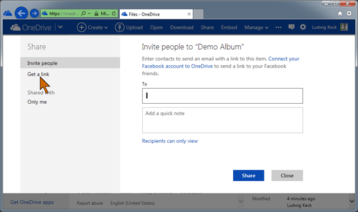Click Get OneDrive apps link
358x212 pixels.
(x=32, y=202)
